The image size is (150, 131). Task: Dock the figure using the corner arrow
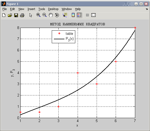pos(147,9)
